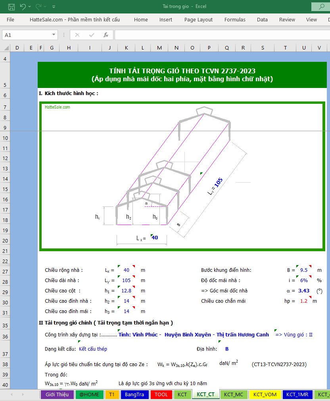
Task: Open the File menu
Action: [10, 20]
